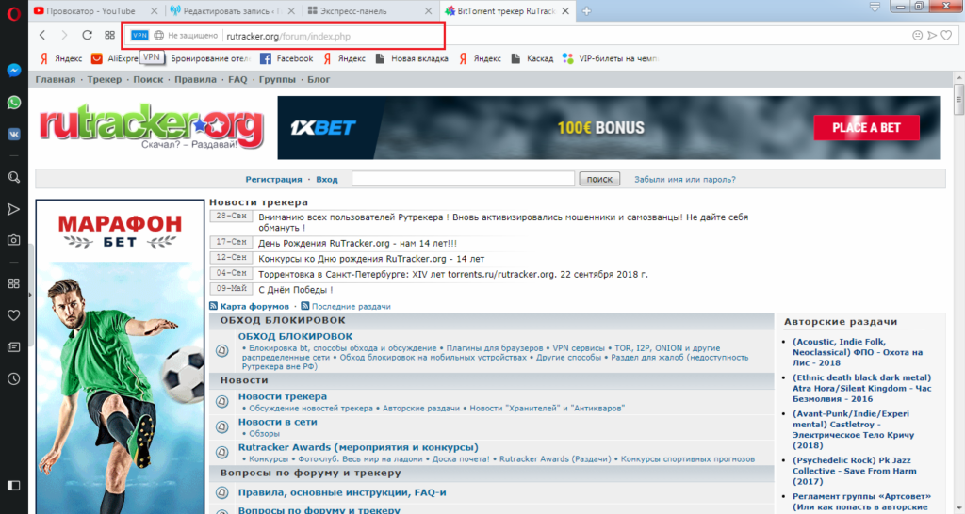Open the Facebook bookmark
This screenshot has height=514, width=965.
[286, 58]
